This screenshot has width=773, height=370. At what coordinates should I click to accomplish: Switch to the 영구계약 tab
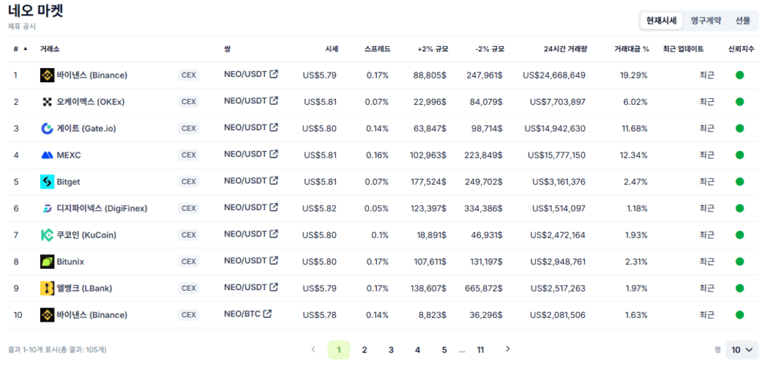(706, 20)
